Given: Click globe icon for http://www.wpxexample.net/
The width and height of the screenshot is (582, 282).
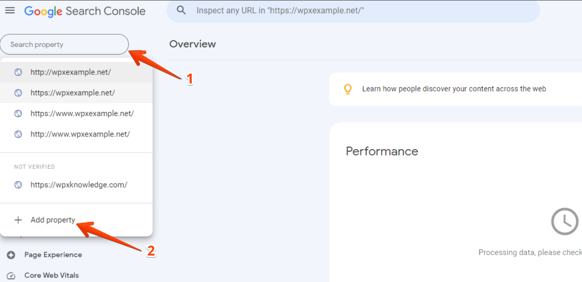Looking at the screenshot, I should pos(18,134).
